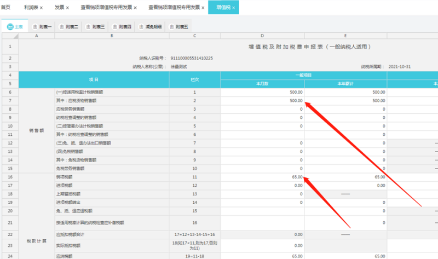Select column E header
The width and height of the screenshot is (438, 259).
pos(345,36)
